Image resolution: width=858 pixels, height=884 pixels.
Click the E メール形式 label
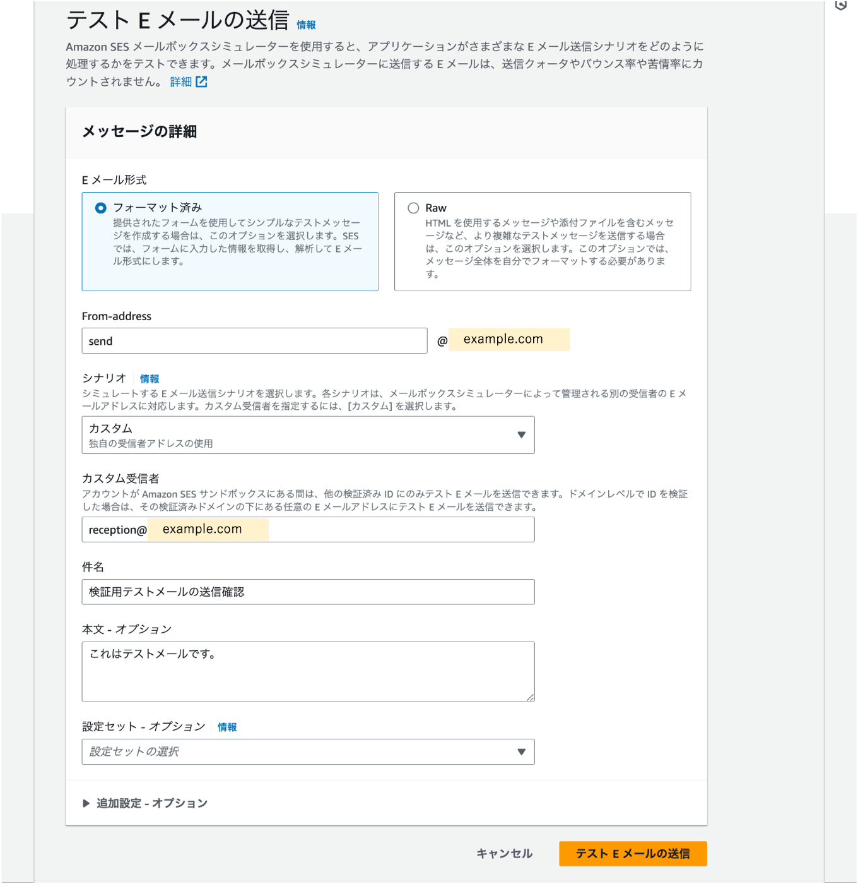(114, 180)
